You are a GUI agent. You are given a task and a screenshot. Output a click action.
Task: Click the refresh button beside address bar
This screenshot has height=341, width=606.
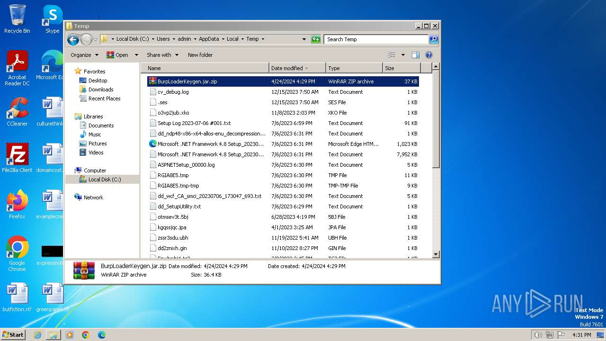[316, 39]
